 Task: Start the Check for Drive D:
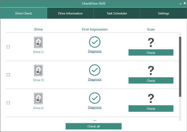coord(151,80)
